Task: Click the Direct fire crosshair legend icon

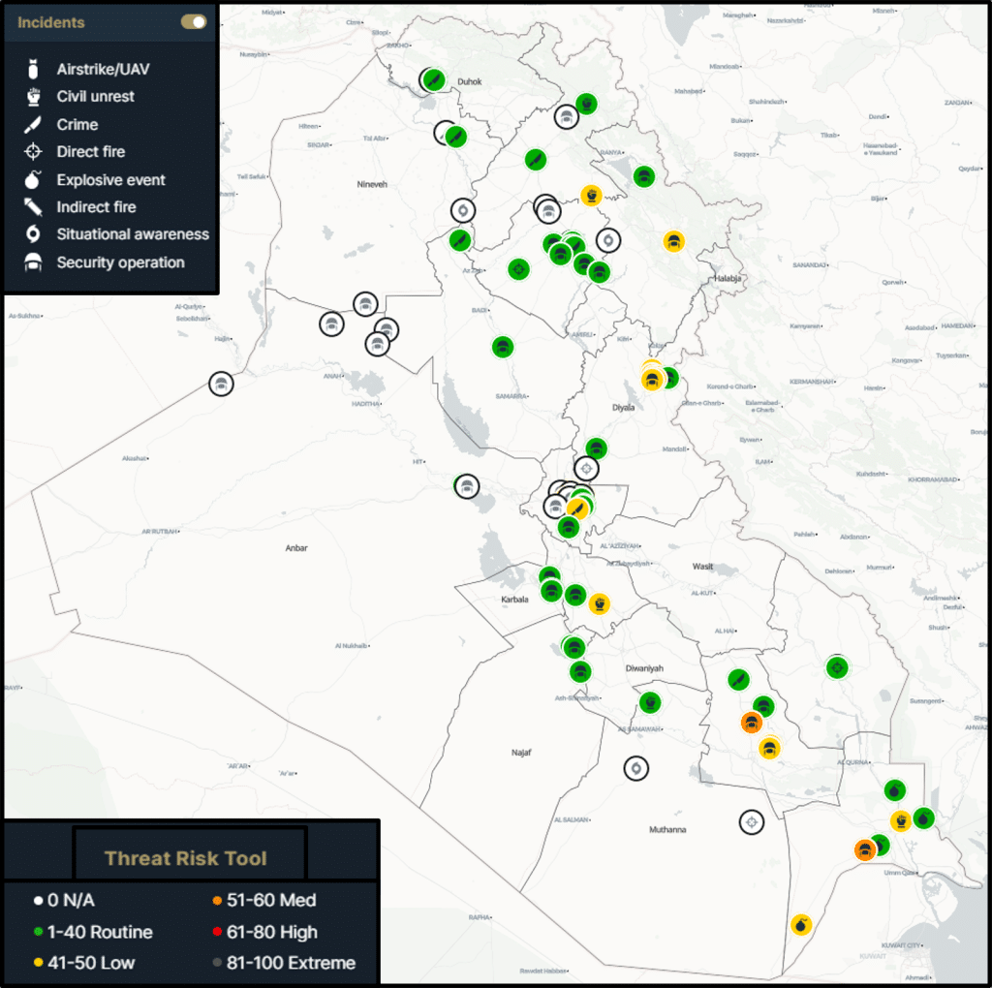Action: click(x=34, y=152)
